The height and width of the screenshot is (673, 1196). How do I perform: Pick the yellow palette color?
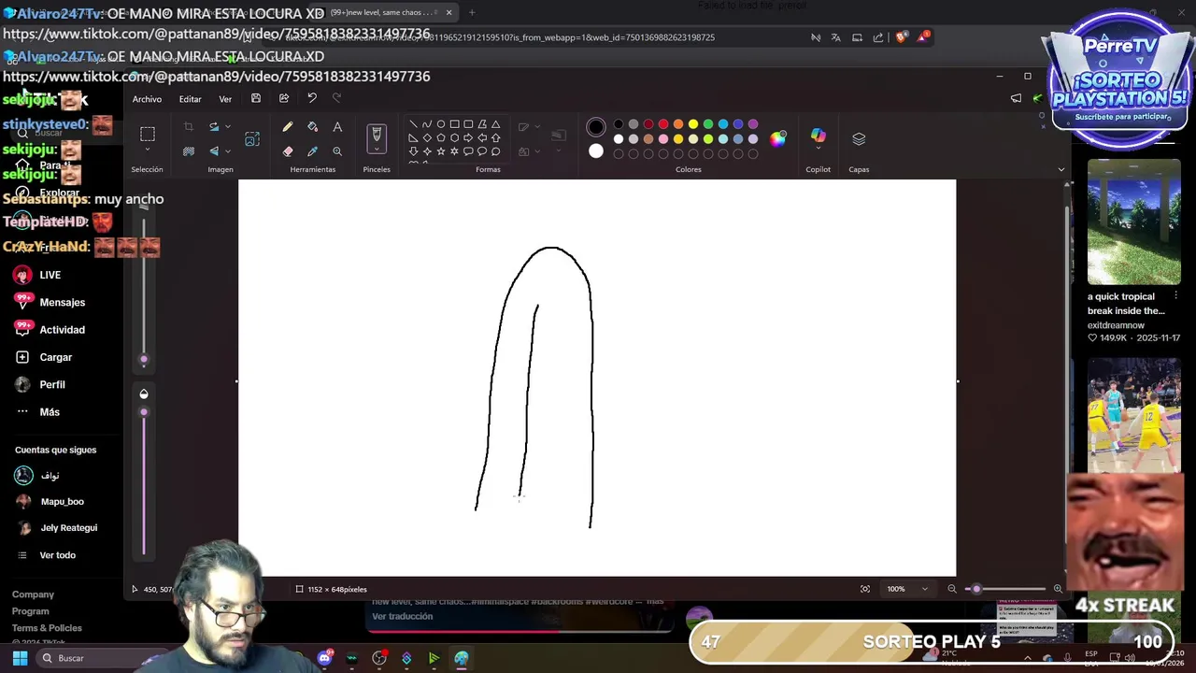point(693,124)
